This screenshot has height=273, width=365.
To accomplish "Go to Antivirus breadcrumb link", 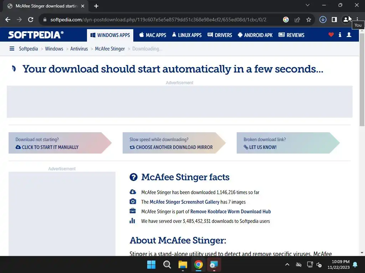I will [x=79, y=49].
